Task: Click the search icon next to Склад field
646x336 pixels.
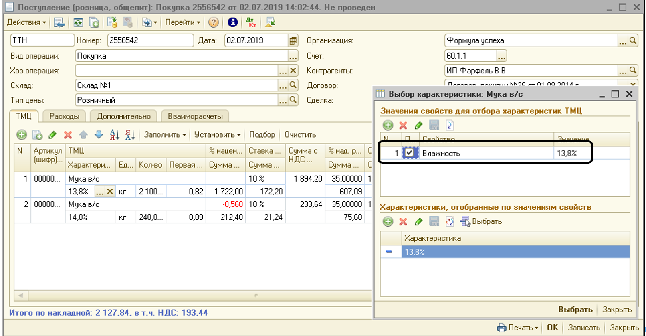Action: [293, 85]
